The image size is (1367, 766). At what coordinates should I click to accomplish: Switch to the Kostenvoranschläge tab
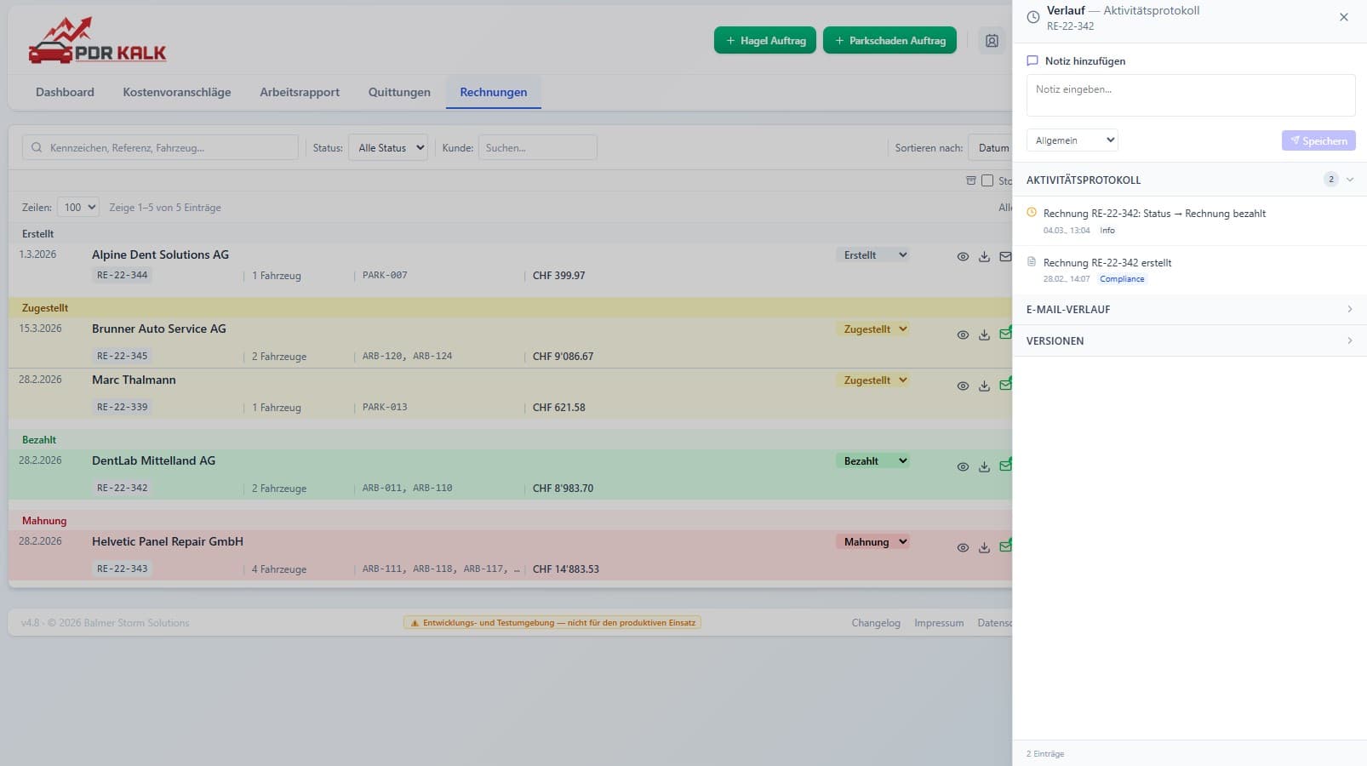tap(176, 92)
